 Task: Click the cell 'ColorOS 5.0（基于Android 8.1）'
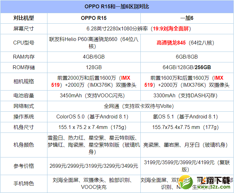pyautogui.click(x=94, y=117)
